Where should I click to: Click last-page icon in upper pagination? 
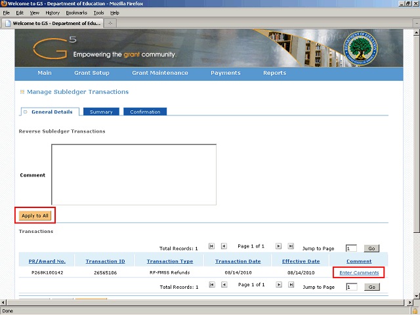click(x=291, y=246)
